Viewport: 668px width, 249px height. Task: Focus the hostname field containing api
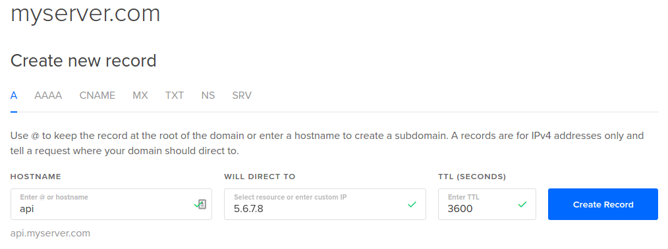[111, 204]
